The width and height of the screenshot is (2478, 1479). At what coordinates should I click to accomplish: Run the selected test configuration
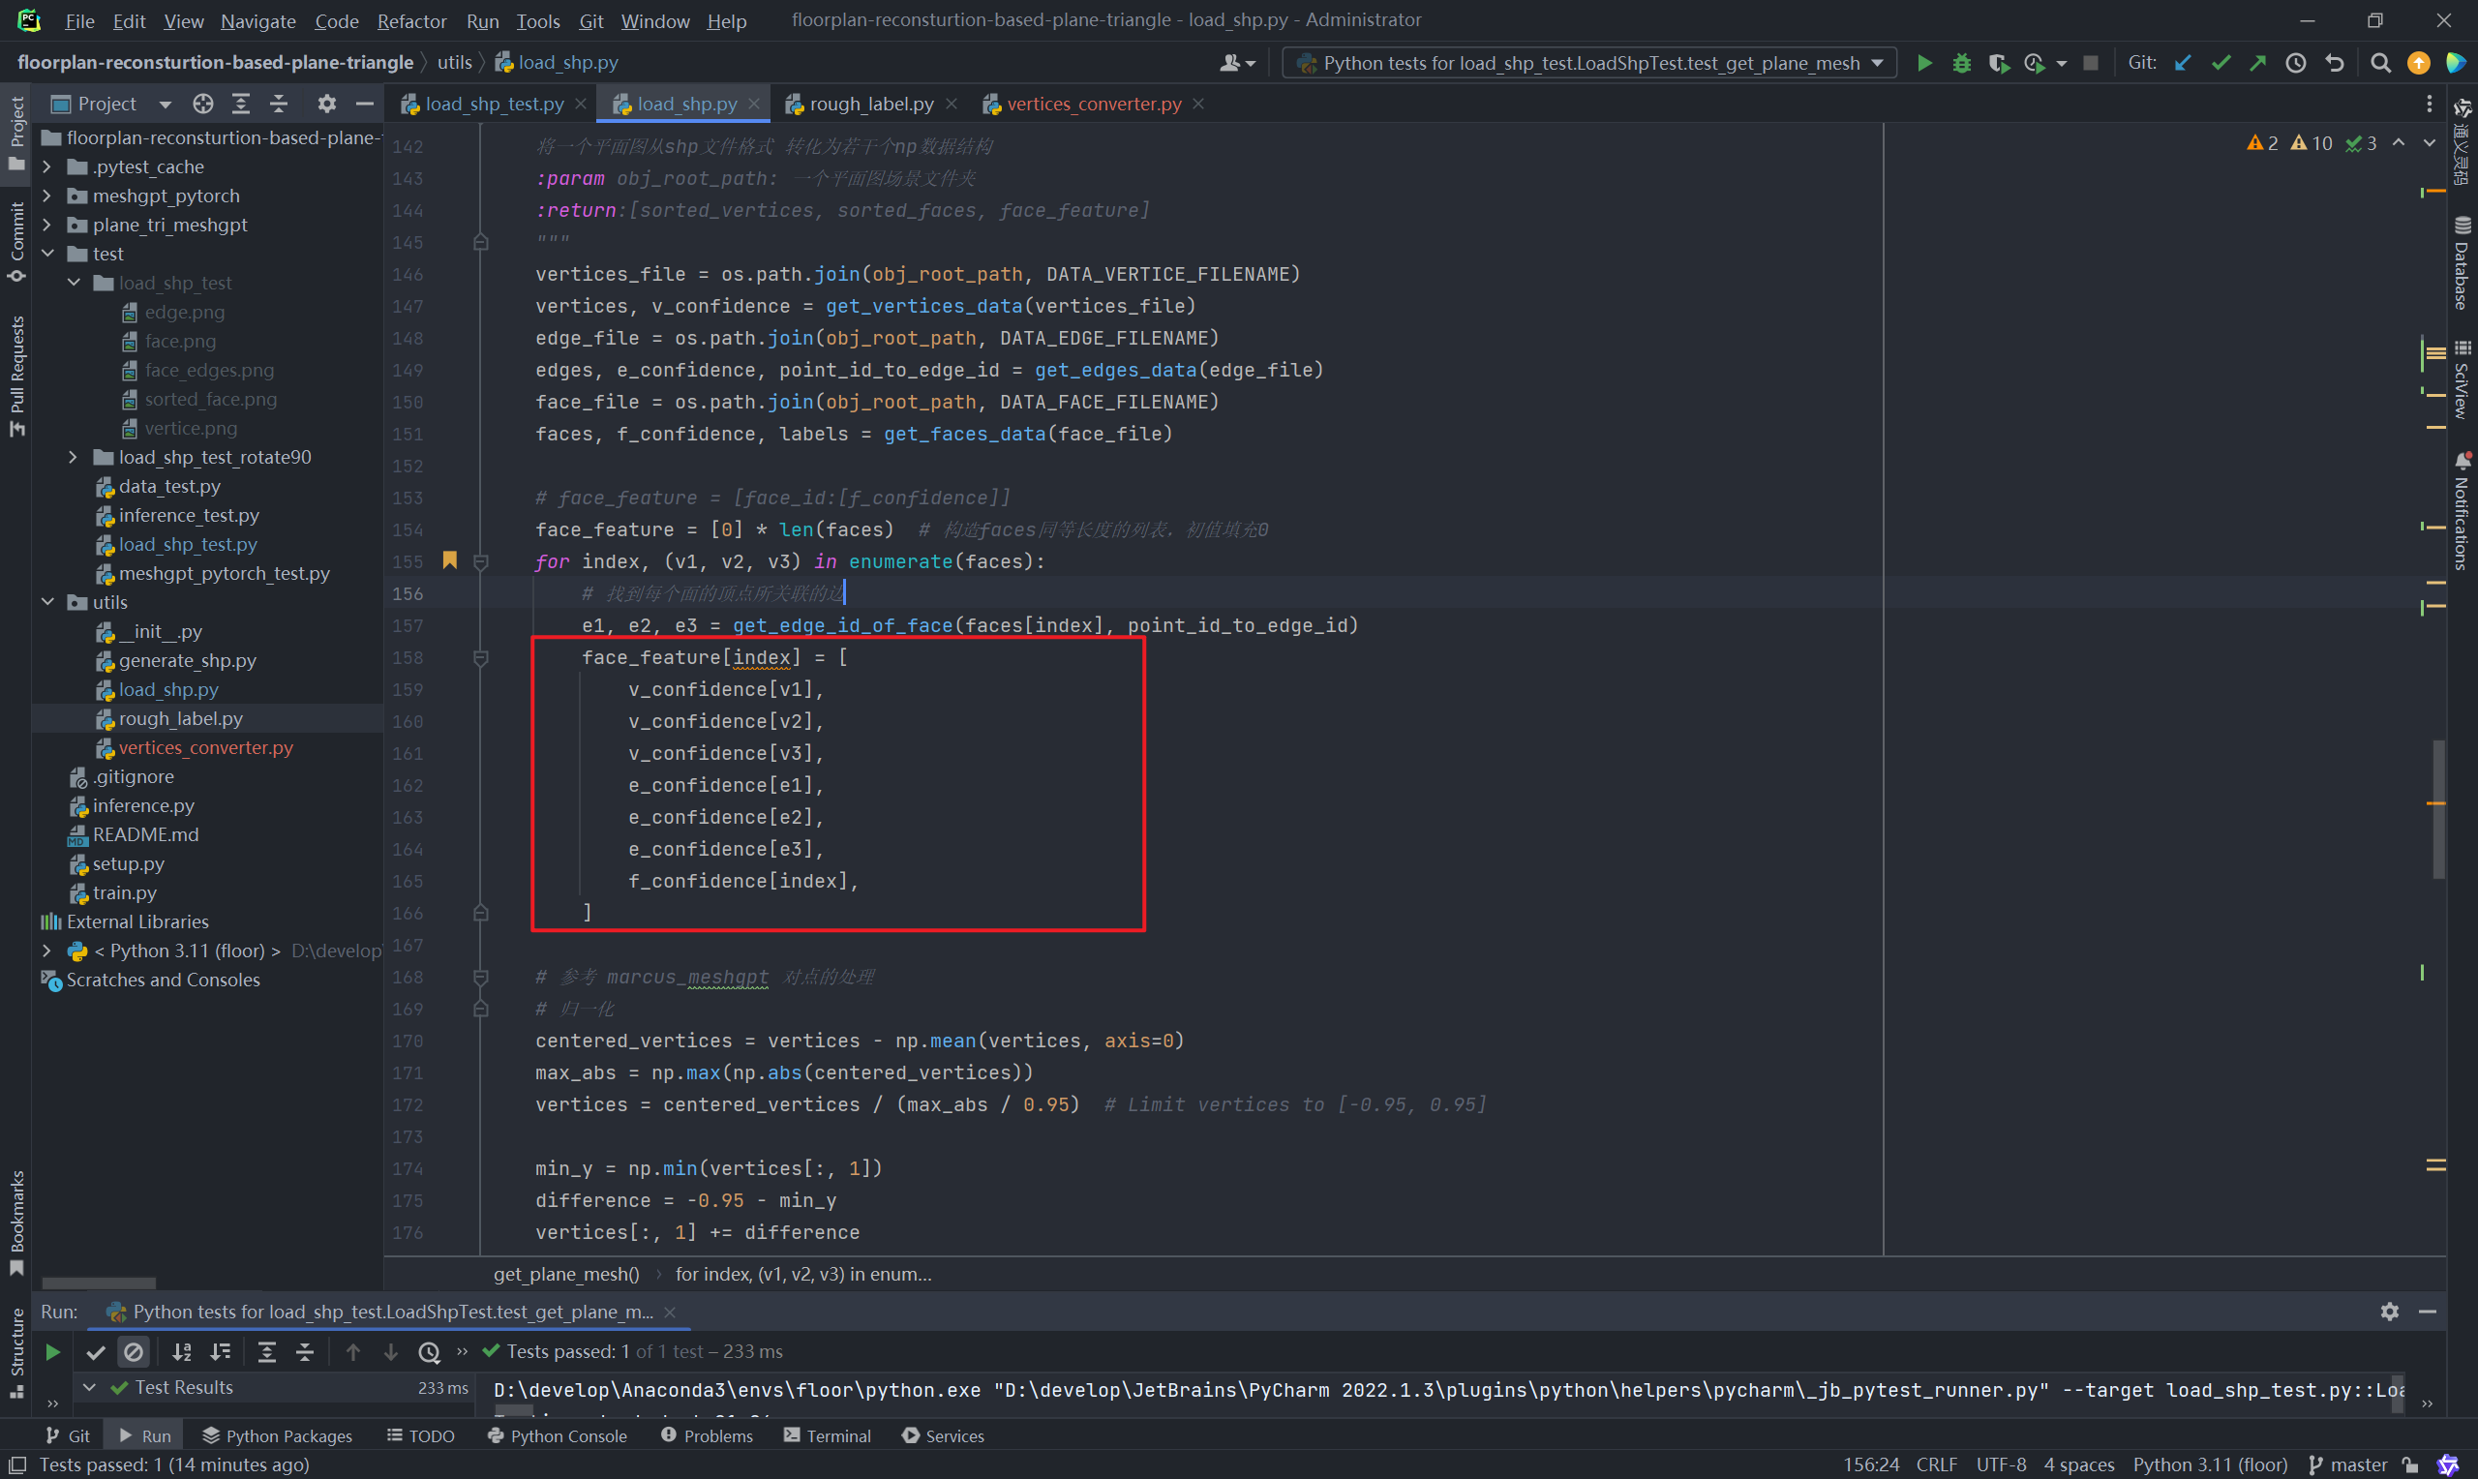[1924, 63]
